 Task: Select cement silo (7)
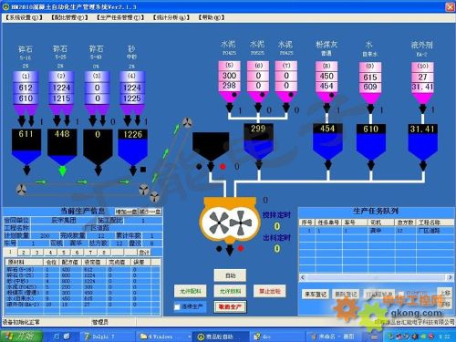[286, 81]
